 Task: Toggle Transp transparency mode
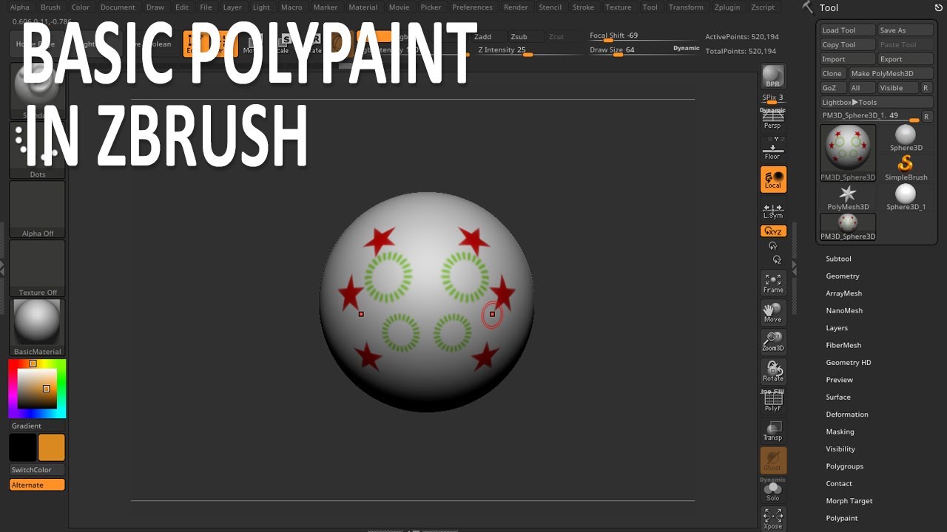coord(773,430)
